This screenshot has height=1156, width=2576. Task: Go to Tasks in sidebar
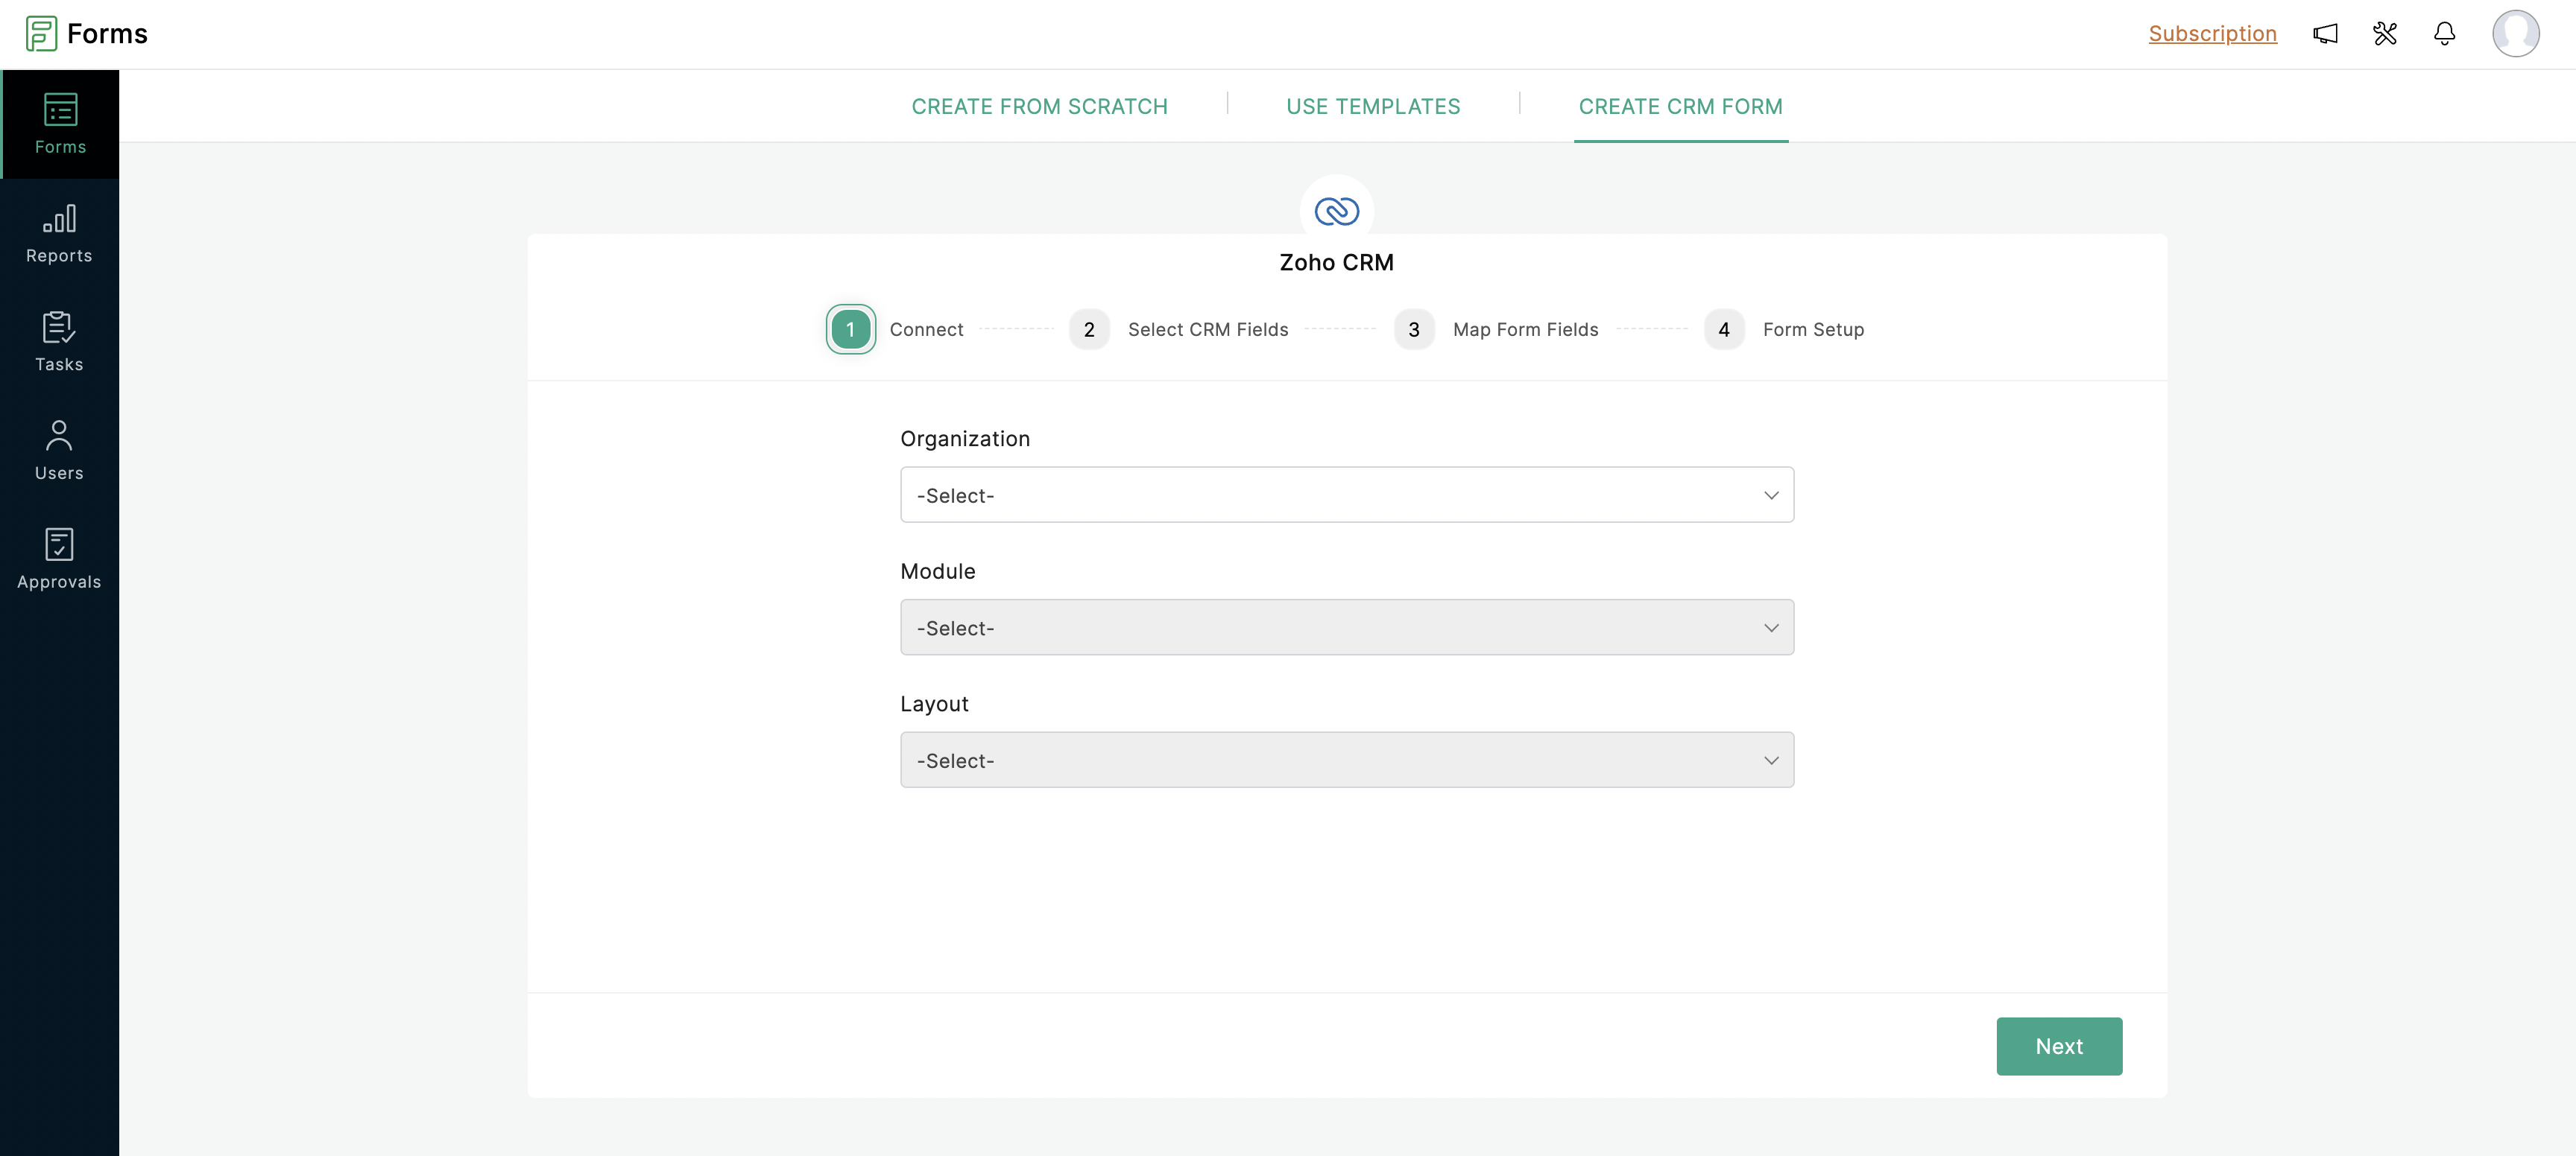(x=59, y=342)
